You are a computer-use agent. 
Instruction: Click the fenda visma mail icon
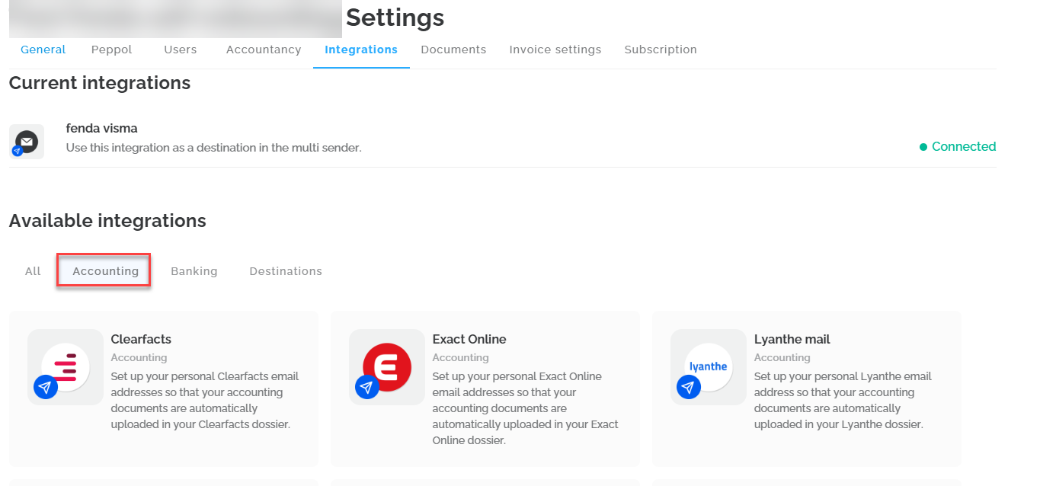(x=27, y=142)
